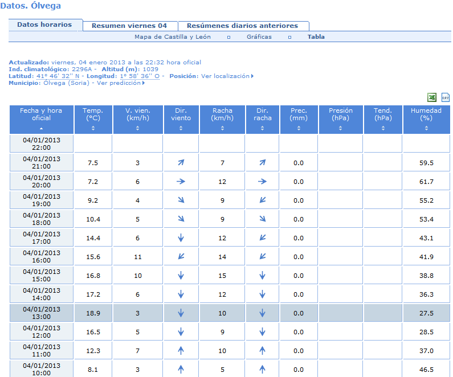
Task: Sort by Tend. (hPa) column arrows
Action: tap(383, 128)
